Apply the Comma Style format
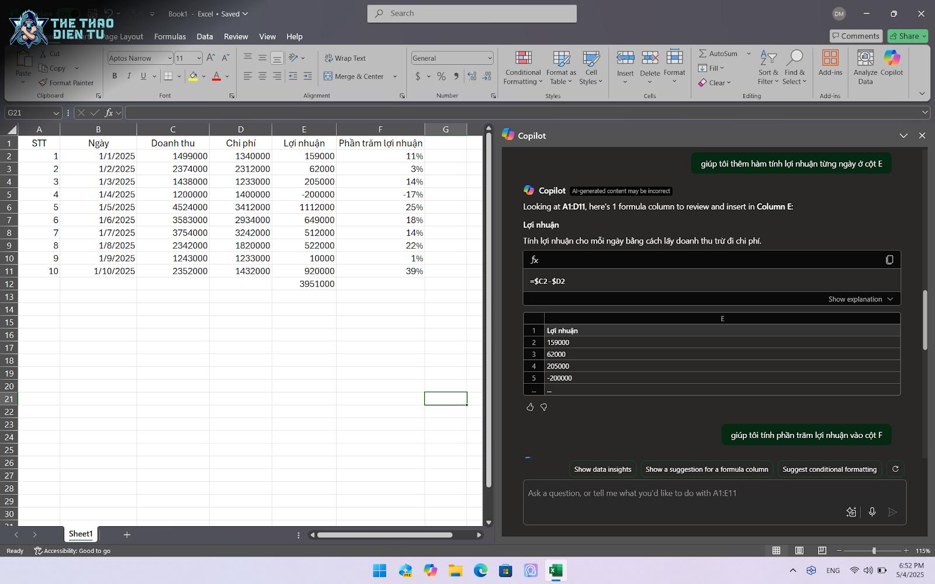Viewport: 935px width, 584px height. click(456, 76)
